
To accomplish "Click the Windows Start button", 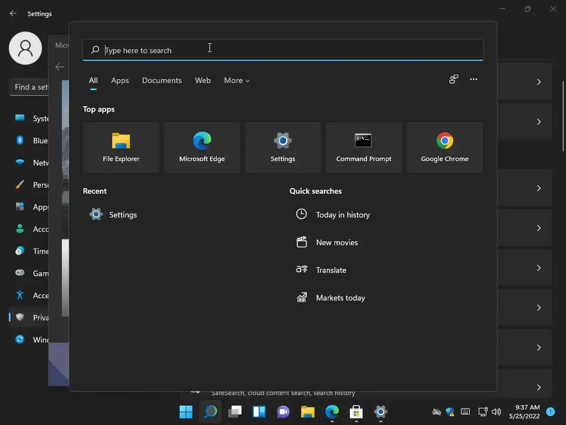I will (186, 412).
